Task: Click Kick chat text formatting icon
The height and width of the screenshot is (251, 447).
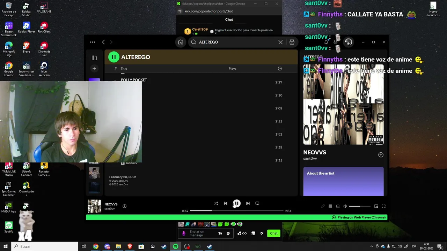Action: [x=220, y=234]
